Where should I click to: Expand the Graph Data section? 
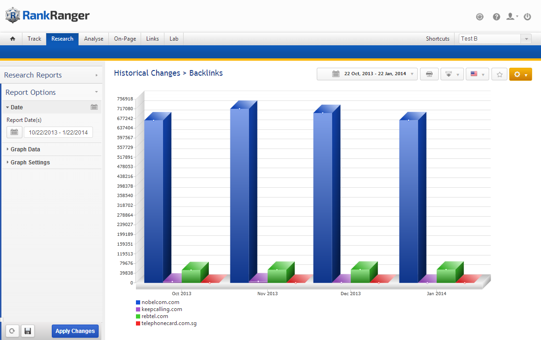(x=25, y=149)
